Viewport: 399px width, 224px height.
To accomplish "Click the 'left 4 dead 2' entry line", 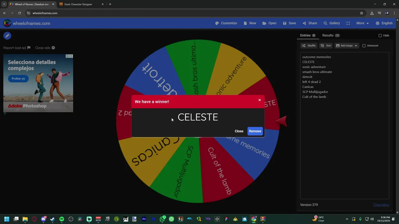I will pyautogui.click(x=311, y=82).
